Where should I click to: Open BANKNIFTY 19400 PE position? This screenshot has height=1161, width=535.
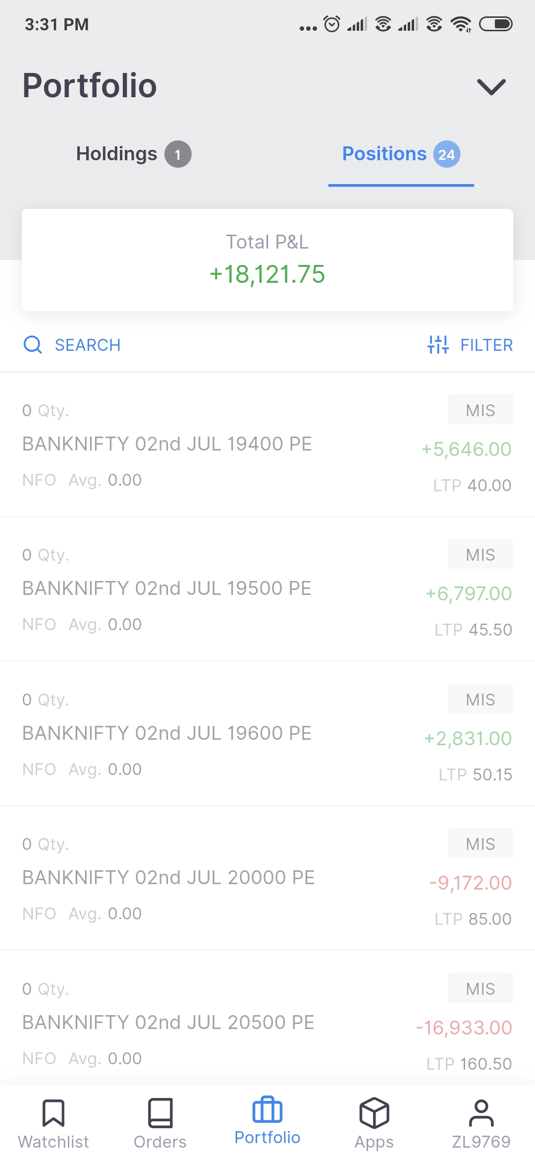(167, 444)
